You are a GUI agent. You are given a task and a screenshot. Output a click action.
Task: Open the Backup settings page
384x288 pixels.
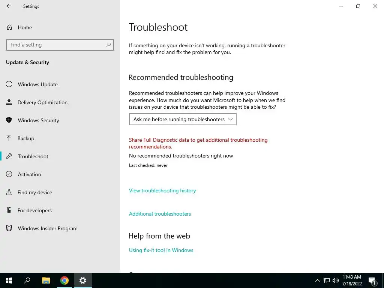pyautogui.click(x=26, y=138)
